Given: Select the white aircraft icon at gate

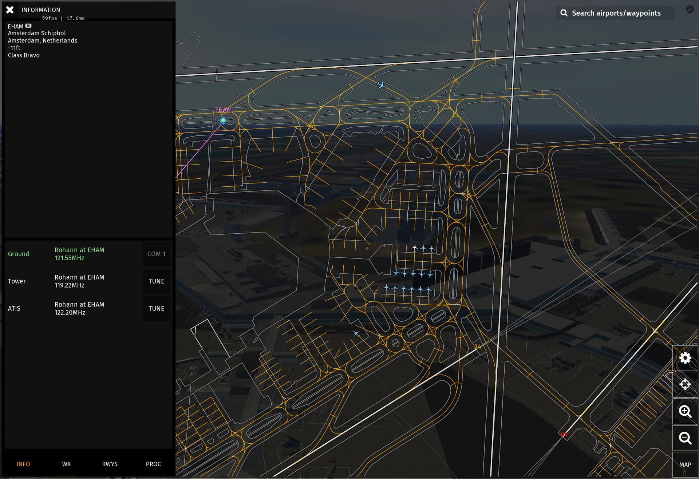Looking at the screenshot, I should click(415, 248).
